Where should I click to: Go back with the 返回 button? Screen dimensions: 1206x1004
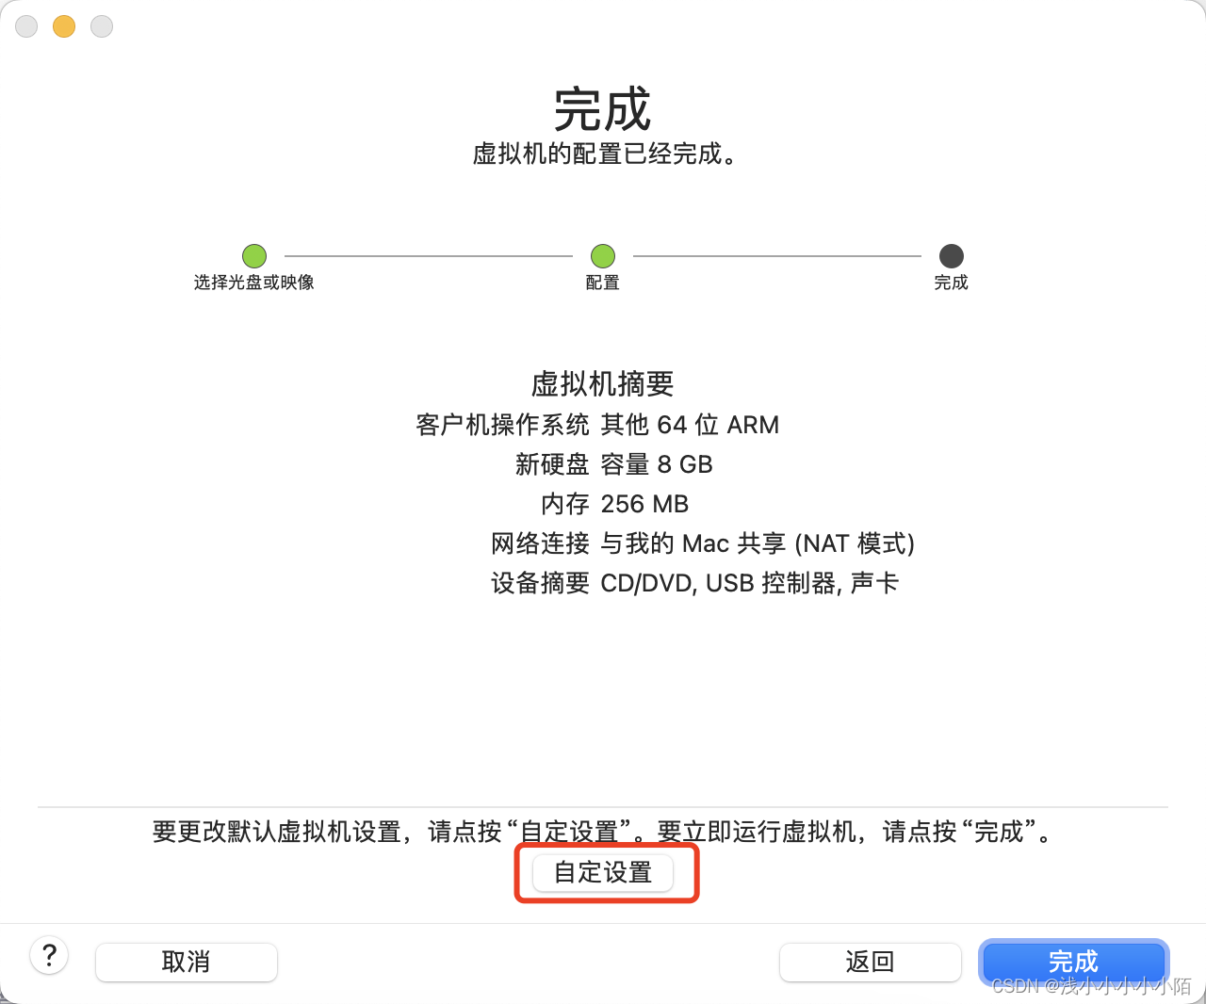[870, 962]
